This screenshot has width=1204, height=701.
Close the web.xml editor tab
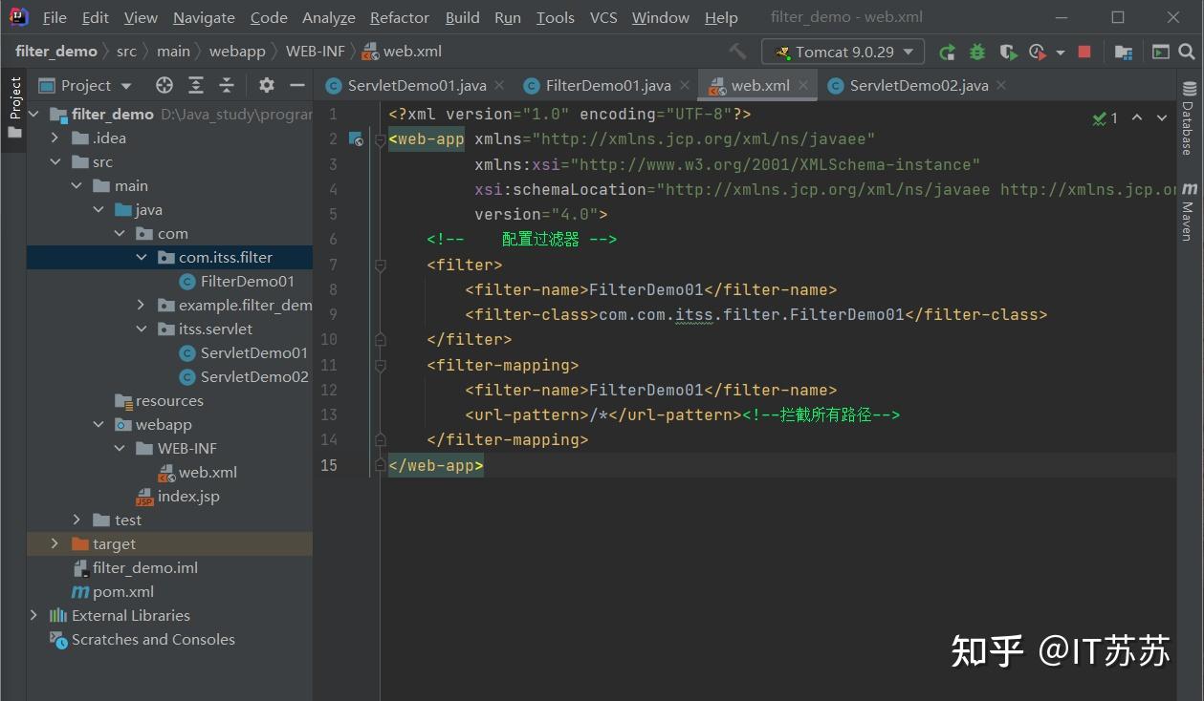click(x=803, y=85)
